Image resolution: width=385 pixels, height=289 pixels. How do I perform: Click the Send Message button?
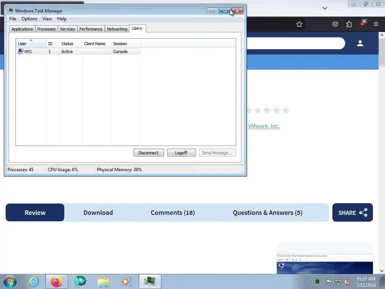(217, 153)
